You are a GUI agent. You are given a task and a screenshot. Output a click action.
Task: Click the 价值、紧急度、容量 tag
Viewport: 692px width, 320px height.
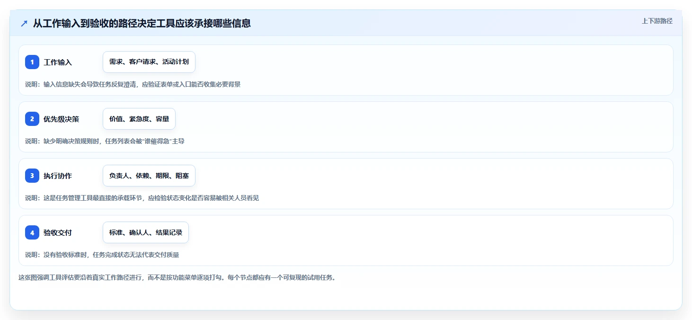pyautogui.click(x=139, y=119)
